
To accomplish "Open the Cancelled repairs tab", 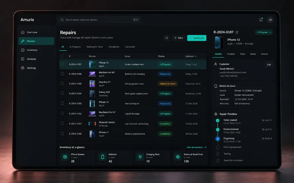I will click(130, 47).
